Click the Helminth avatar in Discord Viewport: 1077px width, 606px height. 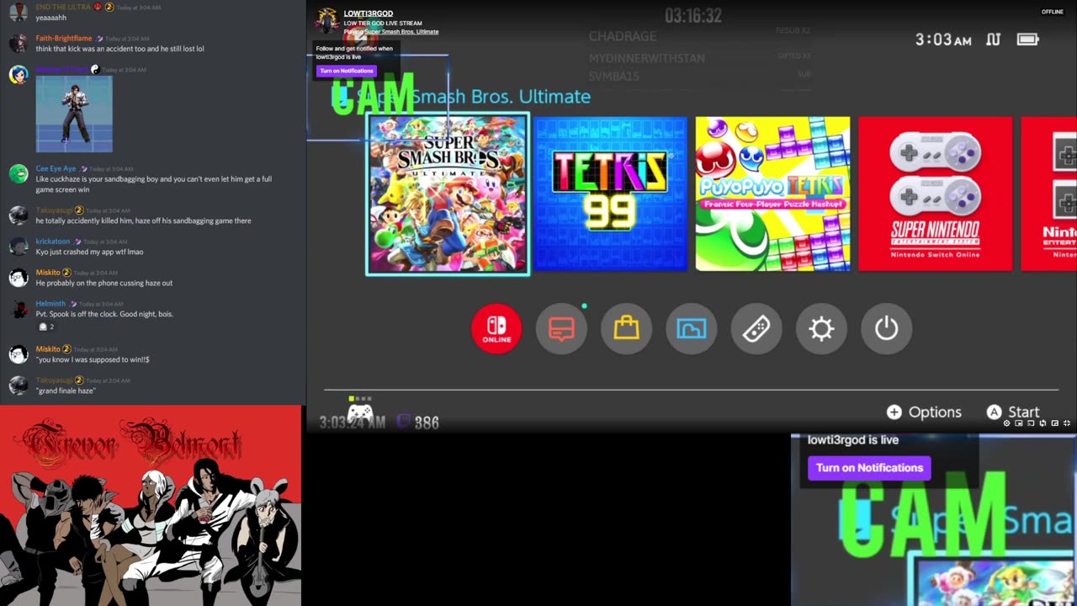(x=18, y=309)
